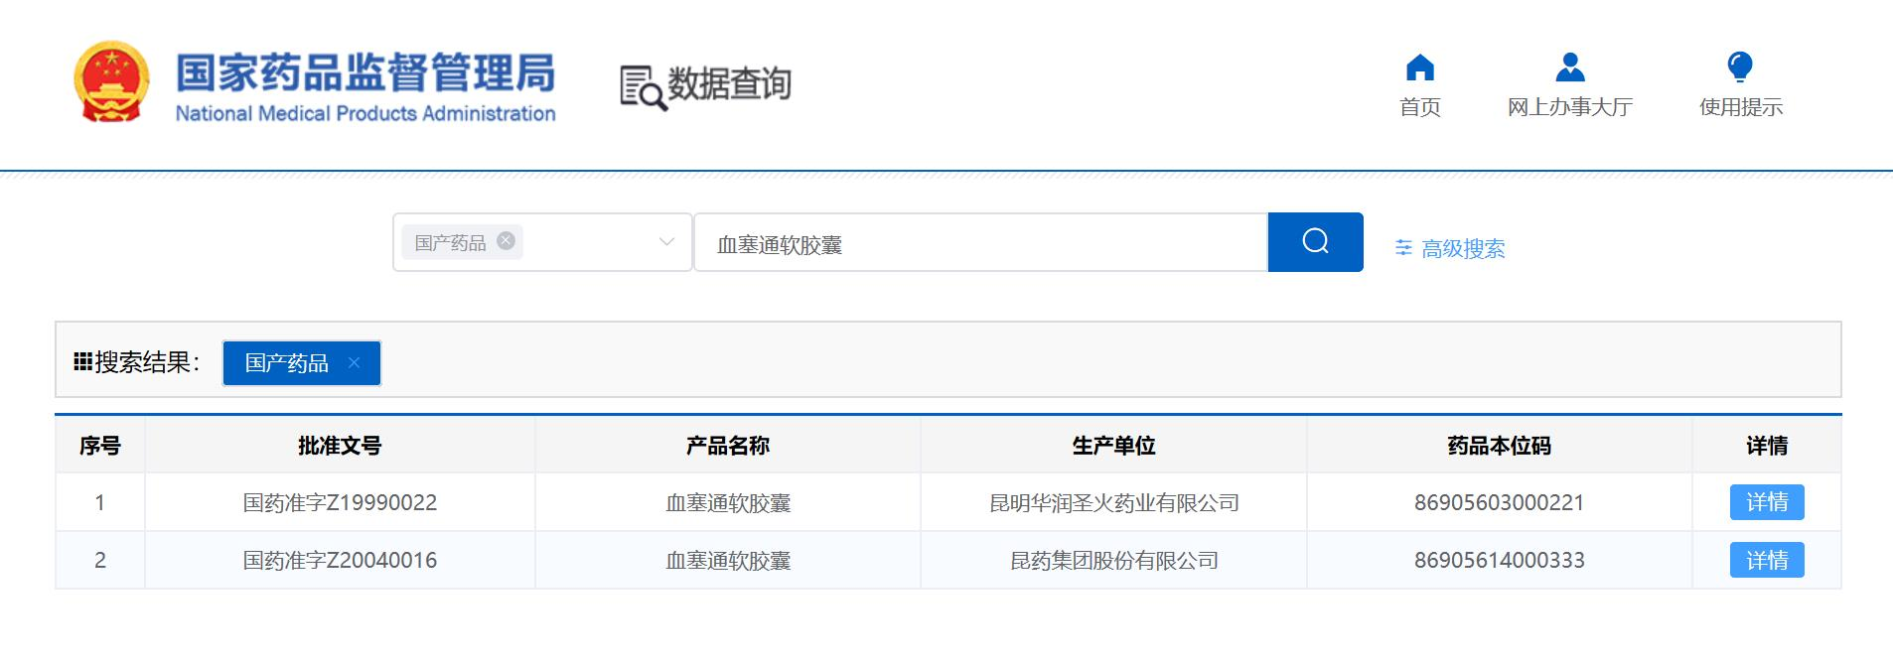1893x668 pixels.
Task: Click the 国家药品监督管理局 title
Action: tap(365, 72)
